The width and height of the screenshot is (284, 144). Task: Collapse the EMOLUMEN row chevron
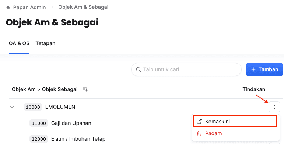12,107
